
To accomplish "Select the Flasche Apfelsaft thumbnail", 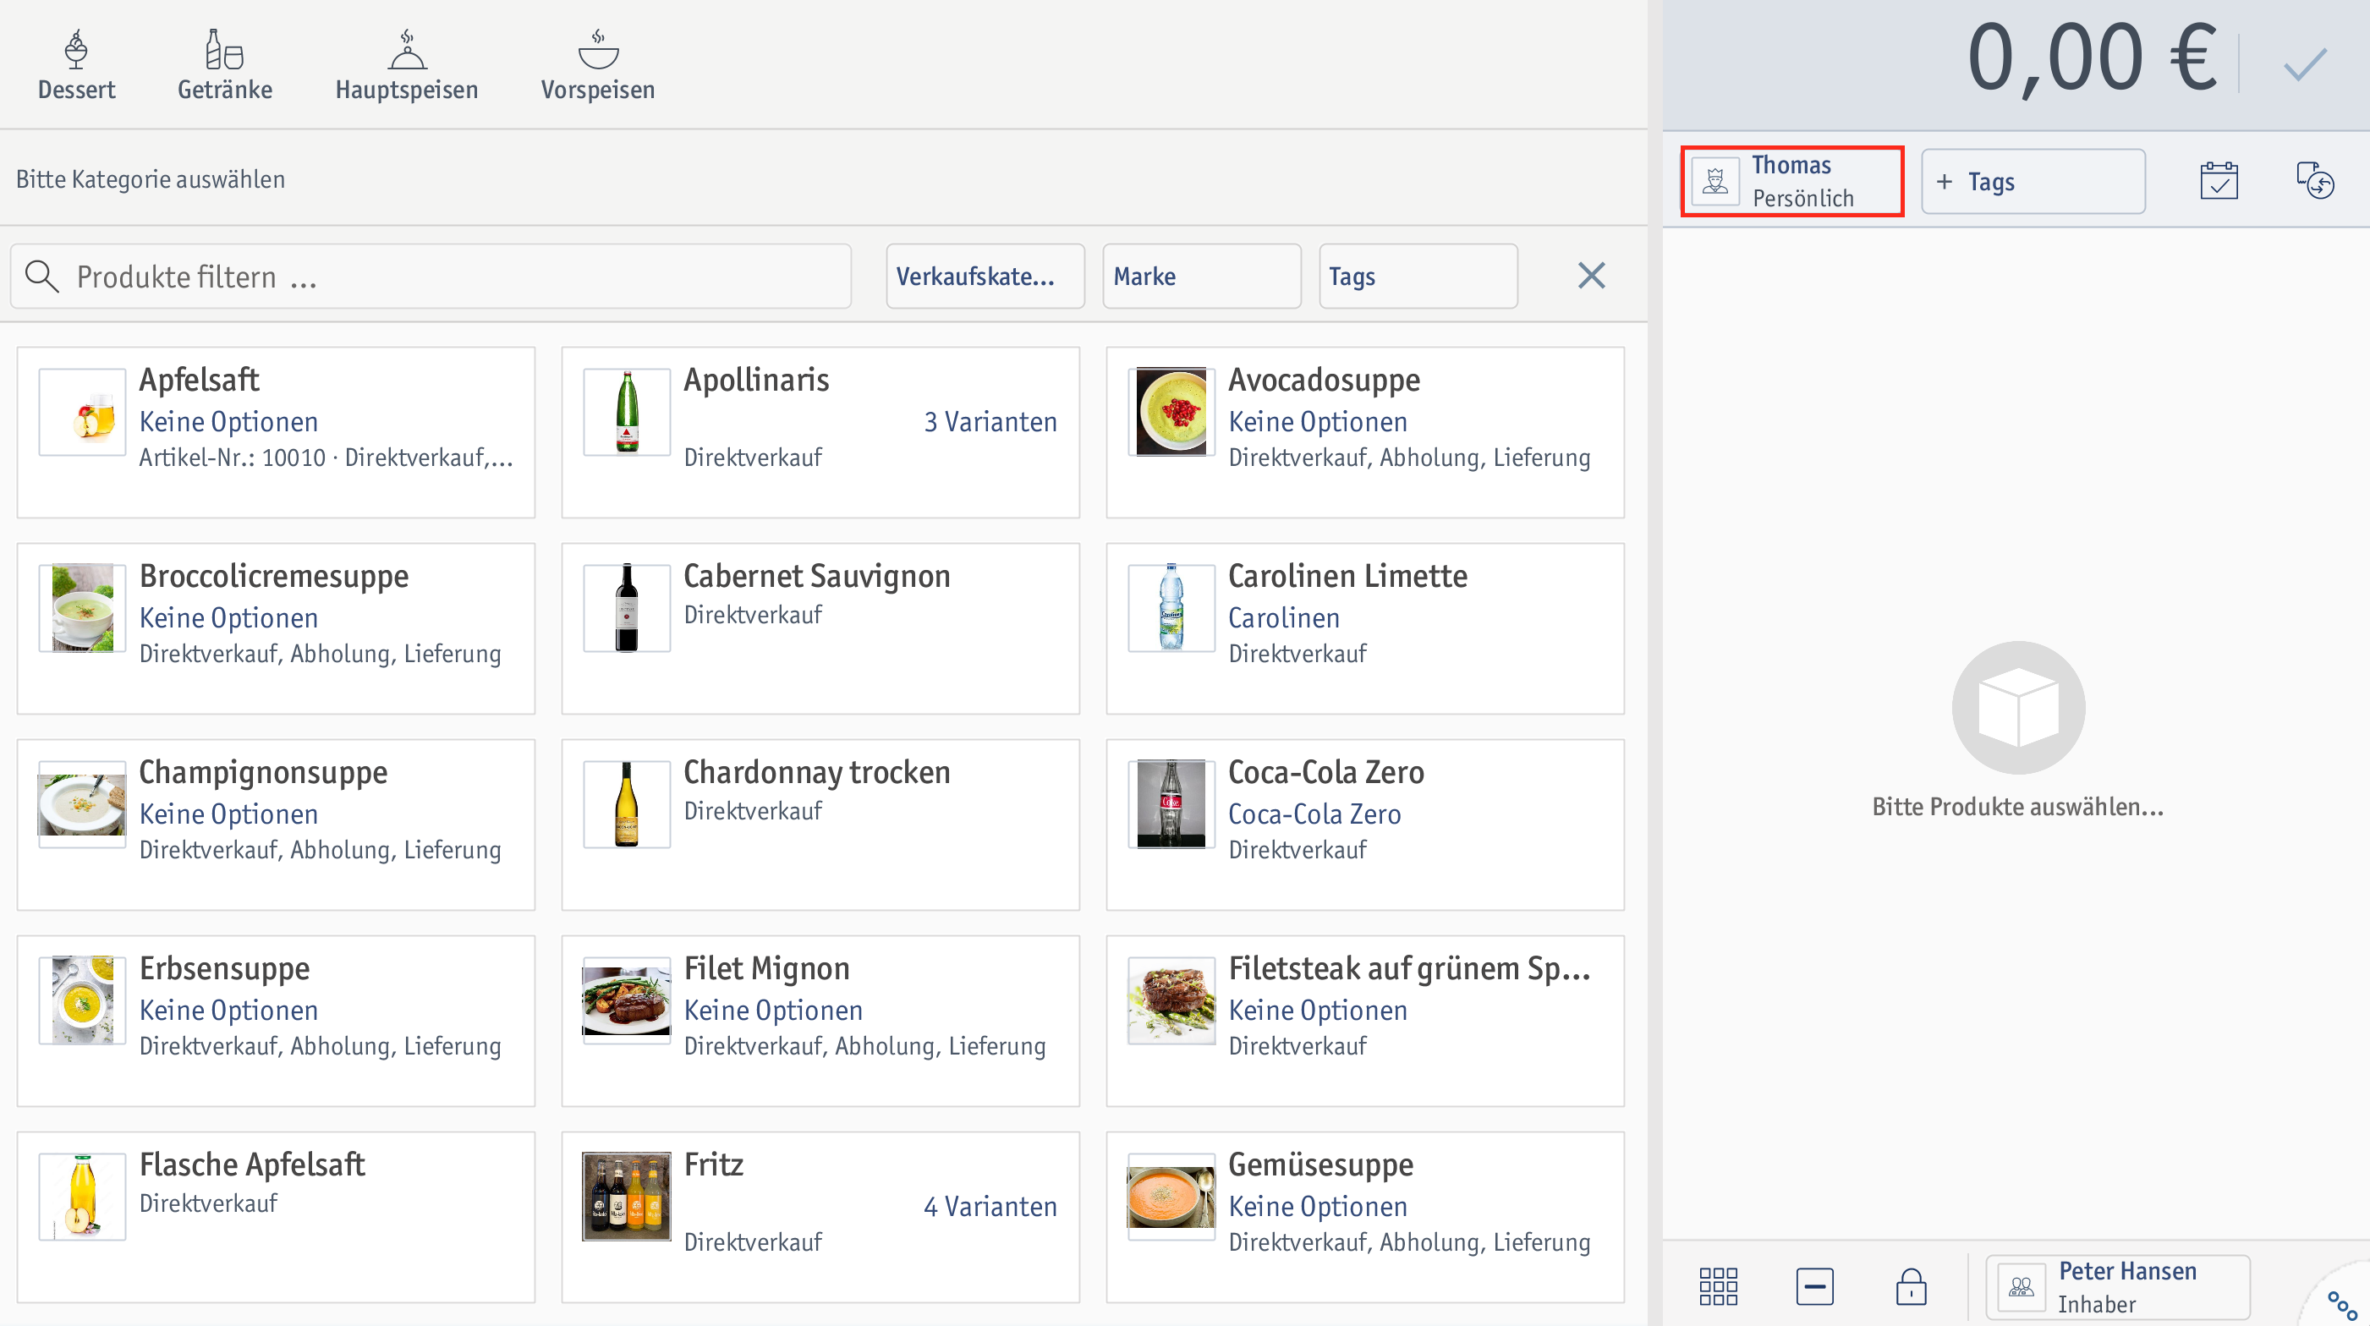I will tap(82, 1197).
